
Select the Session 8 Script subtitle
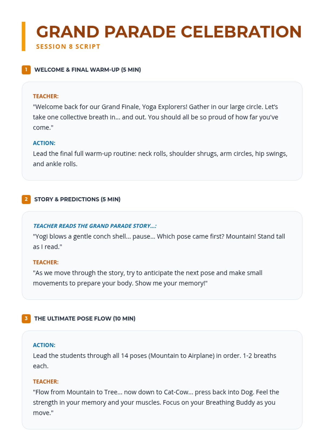coord(68,46)
